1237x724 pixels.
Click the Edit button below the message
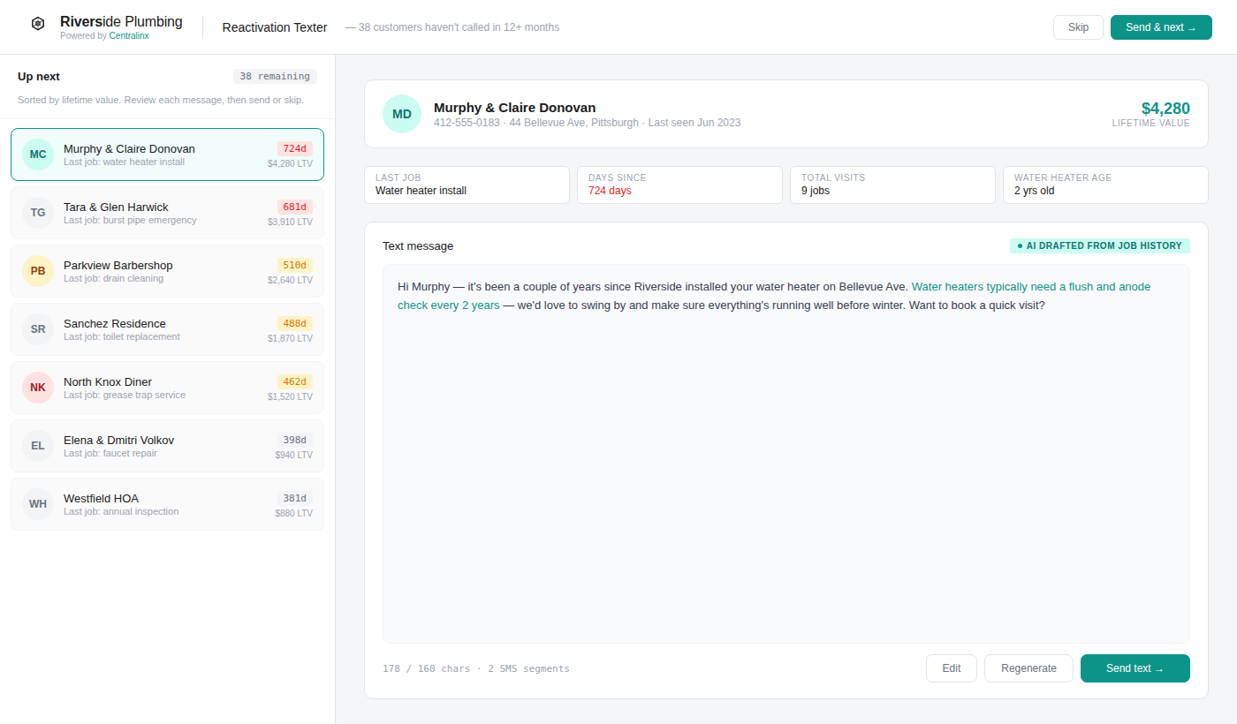click(951, 668)
